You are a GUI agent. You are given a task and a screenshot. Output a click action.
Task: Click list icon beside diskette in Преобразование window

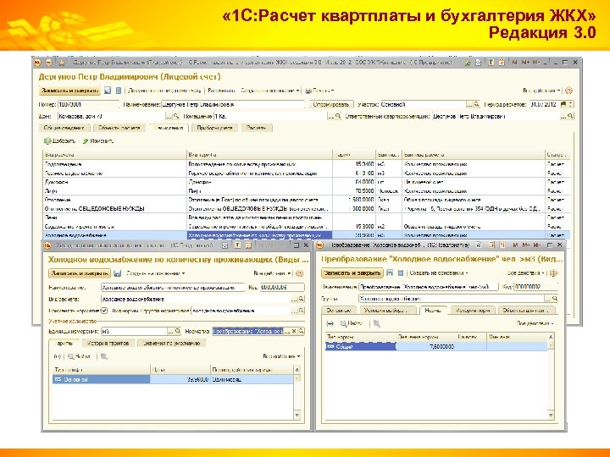point(401,273)
